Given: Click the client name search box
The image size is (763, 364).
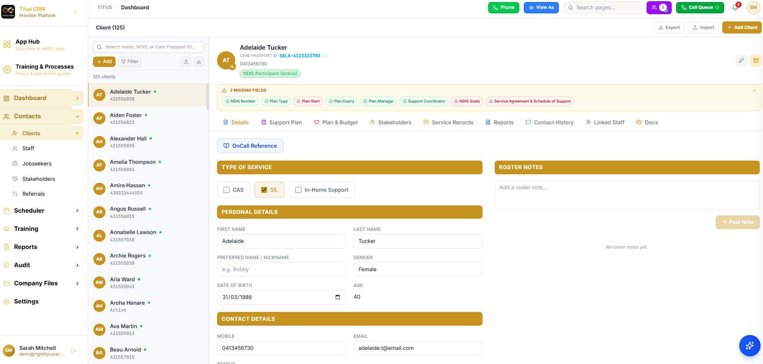Looking at the screenshot, I should (x=148, y=47).
